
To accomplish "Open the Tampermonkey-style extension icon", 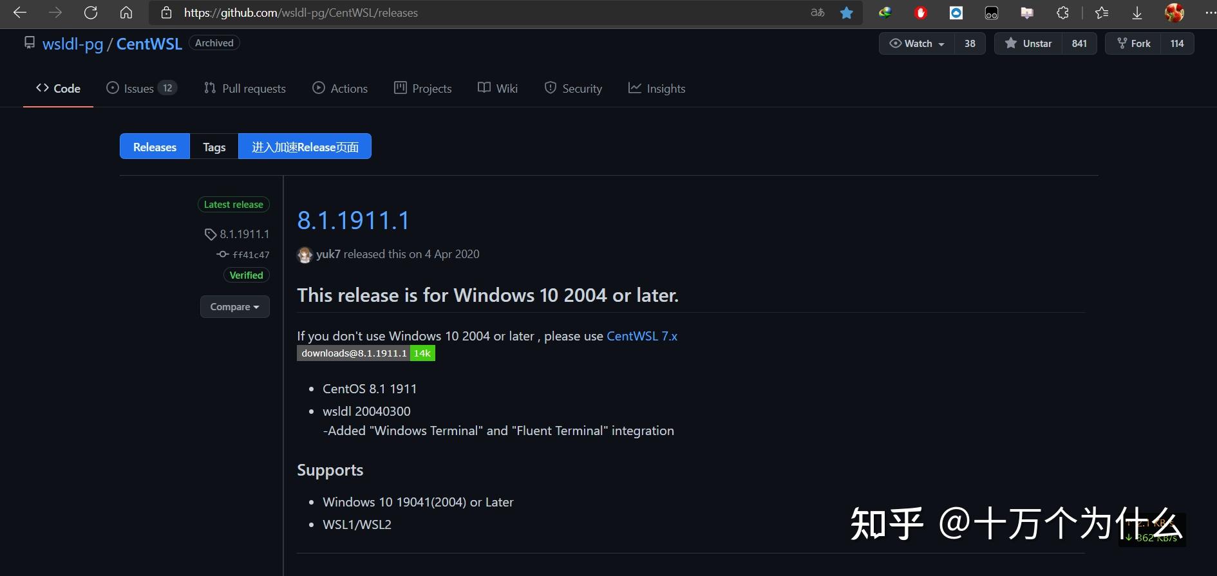I will point(992,12).
